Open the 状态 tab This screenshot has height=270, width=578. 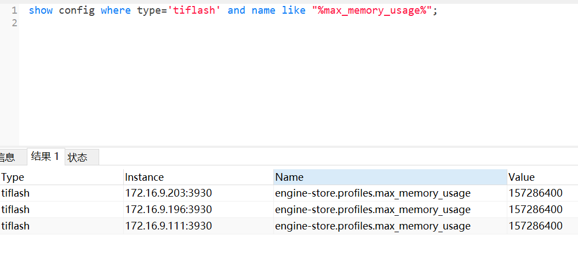tap(78, 158)
